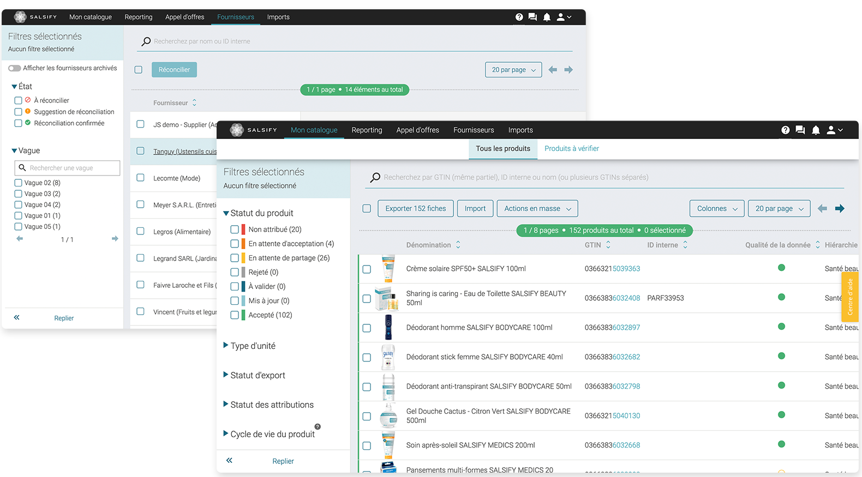Toggle Afficher les fournisseurs archivés switch

tap(14, 68)
